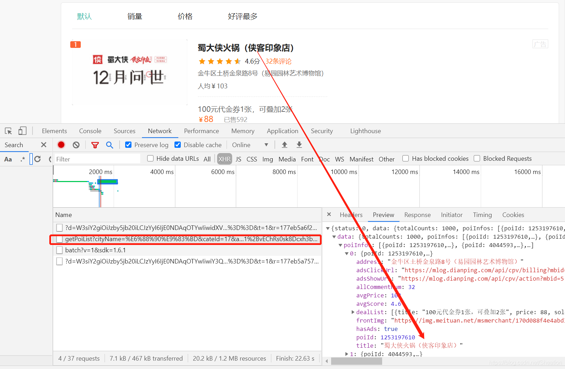The width and height of the screenshot is (565, 369).
Task: Sort listings by 销量
Action: click(135, 16)
